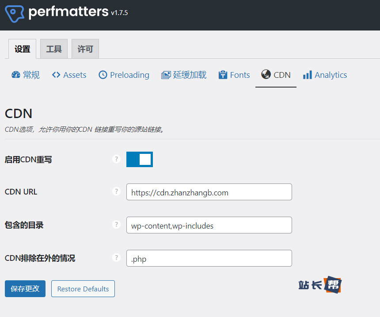Open help tooltip for CDN URL
Viewport: 380px width, 317px height.
click(x=117, y=191)
